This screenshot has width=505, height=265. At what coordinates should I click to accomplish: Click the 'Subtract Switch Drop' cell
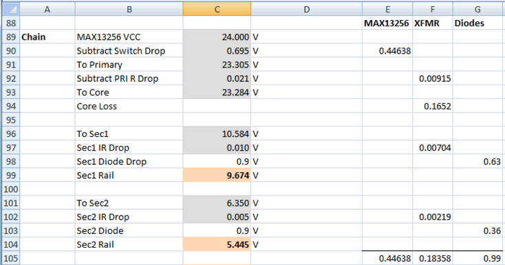coord(129,51)
